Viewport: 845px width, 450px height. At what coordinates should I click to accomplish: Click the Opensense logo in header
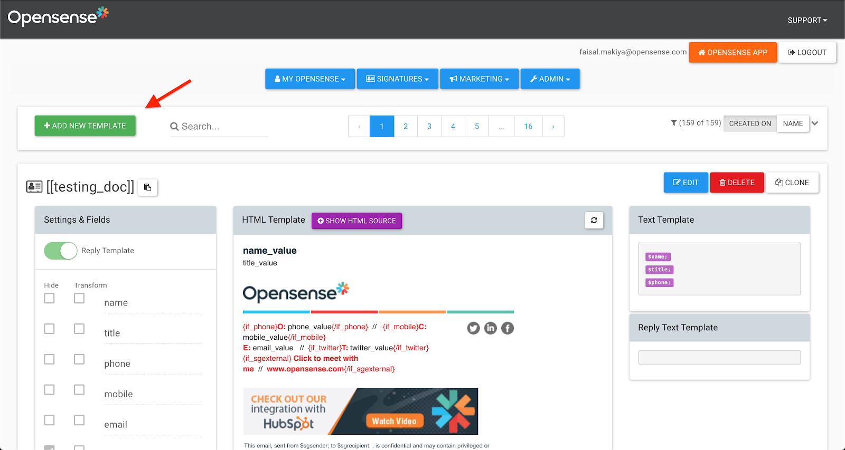(x=58, y=17)
